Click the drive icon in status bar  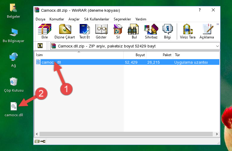[37, 141]
